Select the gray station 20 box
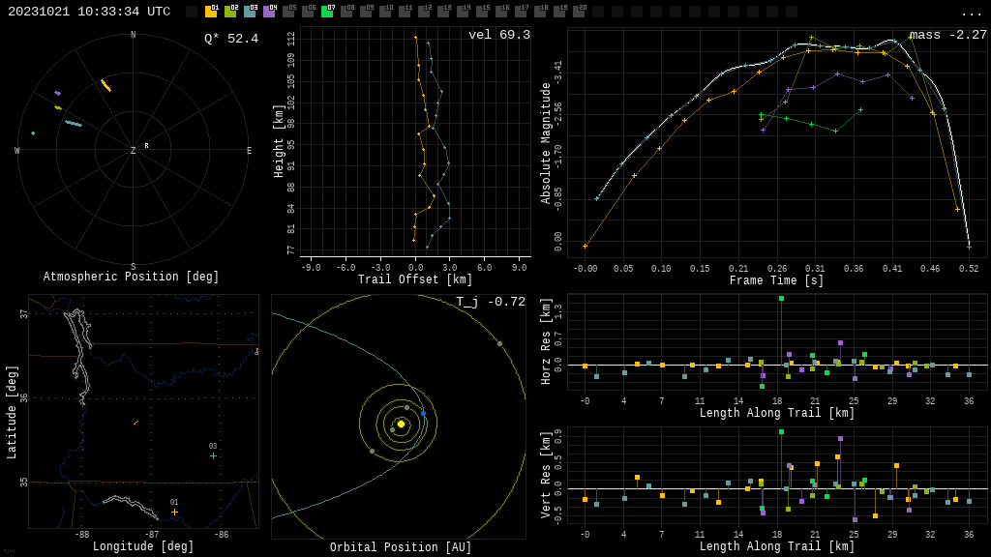The height and width of the screenshot is (557, 991). [x=579, y=12]
